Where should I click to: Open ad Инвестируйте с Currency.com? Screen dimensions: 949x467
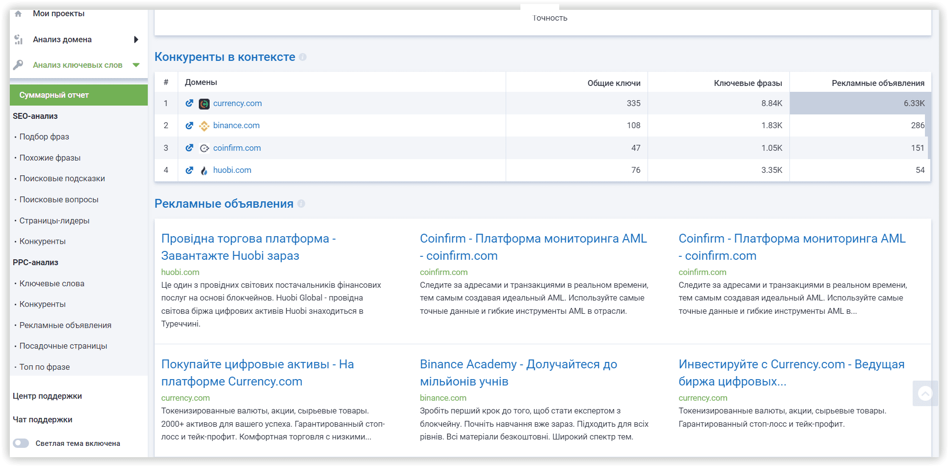791,373
